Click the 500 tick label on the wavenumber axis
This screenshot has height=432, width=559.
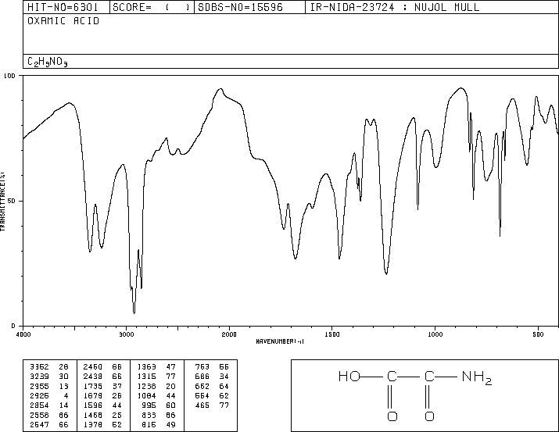538,334
